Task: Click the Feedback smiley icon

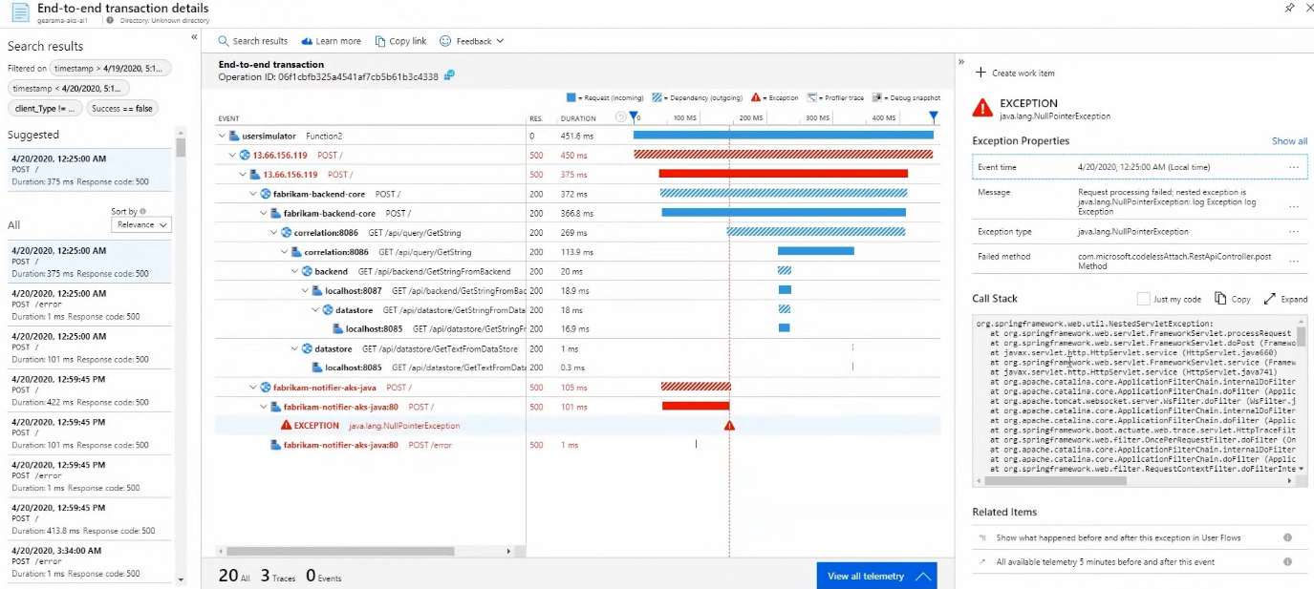Action: tap(445, 41)
